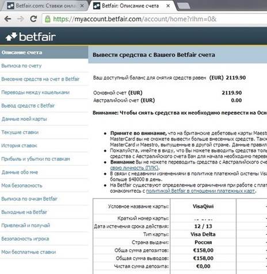This screenshot has width=267, height=274.
Task: Click the card type Visa Delta
Action: click(203, 234)
